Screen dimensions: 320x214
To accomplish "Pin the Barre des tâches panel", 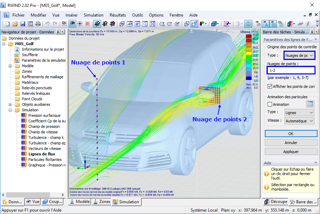I will click(312, 32).
